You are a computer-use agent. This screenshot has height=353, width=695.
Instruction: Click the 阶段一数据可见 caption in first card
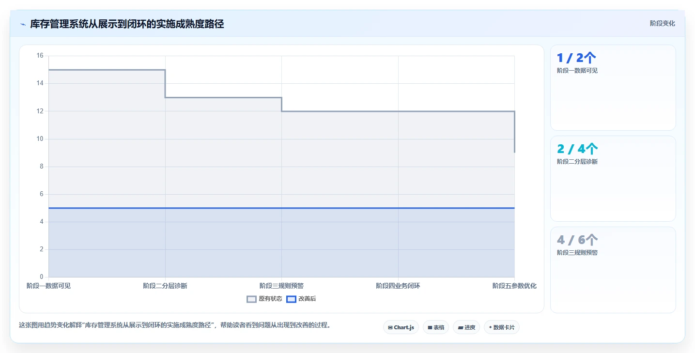[577, 71]
